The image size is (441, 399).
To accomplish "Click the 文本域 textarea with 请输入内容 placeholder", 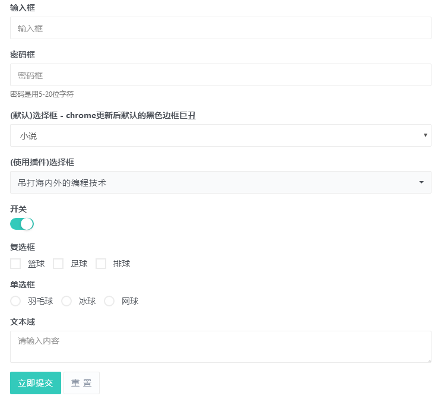I will click(x=221, y=347).
